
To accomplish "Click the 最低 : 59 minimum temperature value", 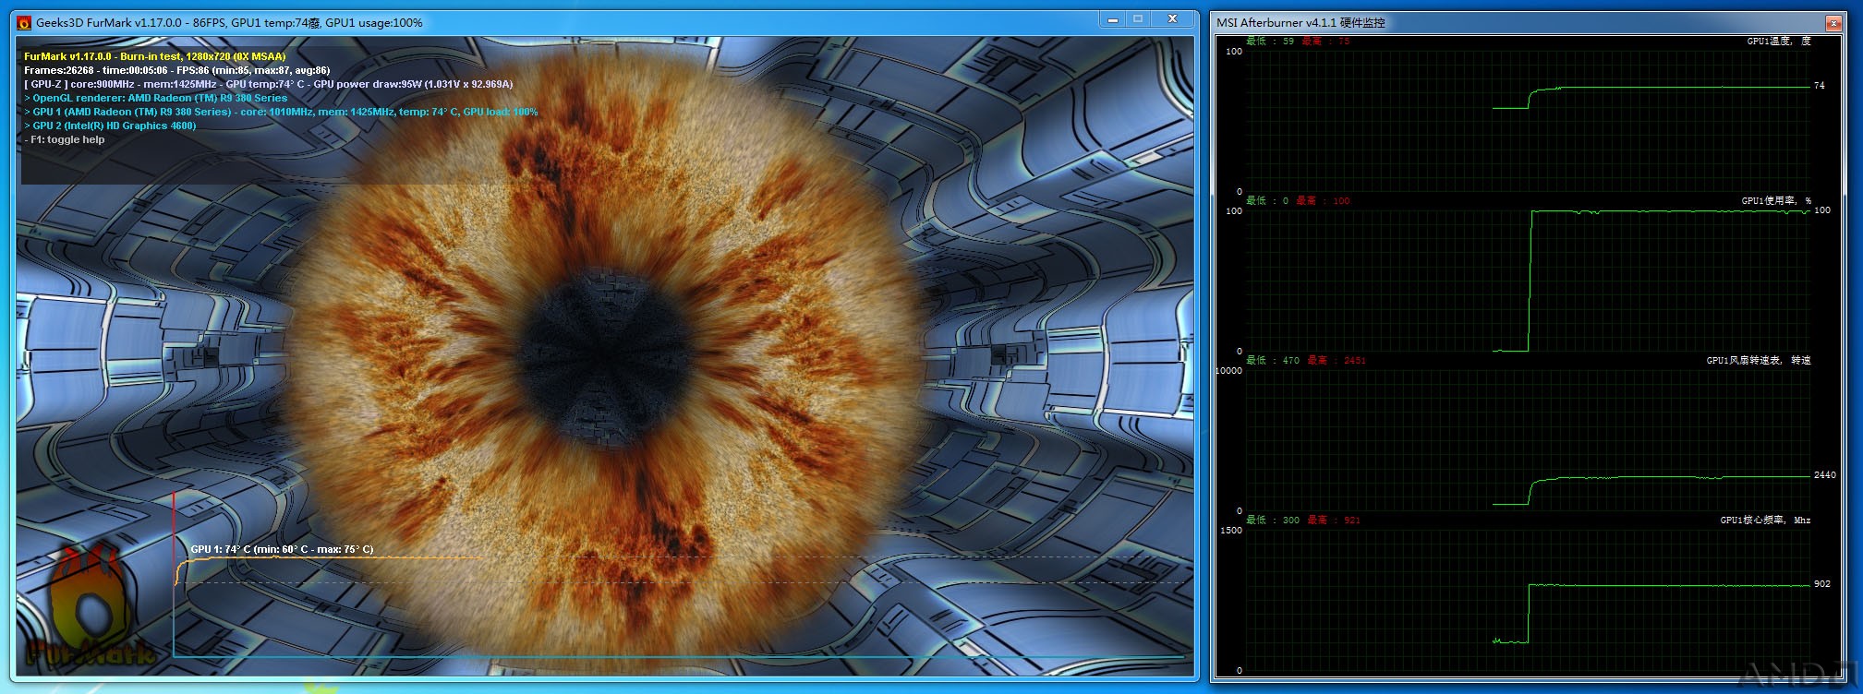I will point(1270,41).
